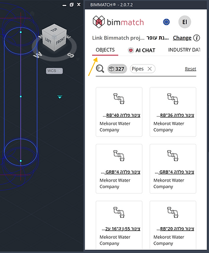This screenshot has height=253, width=209.
Task: Click the FRONT face of ViewCube
Action: [x=60, y=40]
